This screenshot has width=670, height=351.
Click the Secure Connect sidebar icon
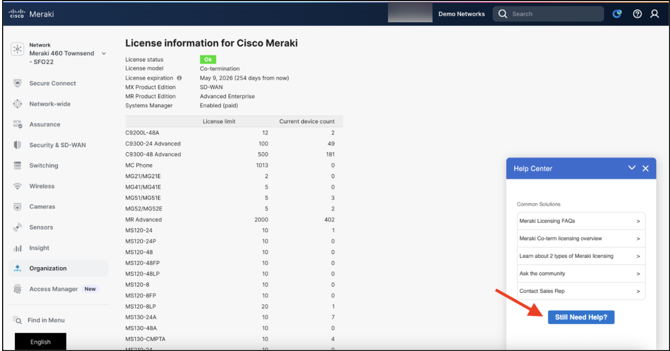17,83
